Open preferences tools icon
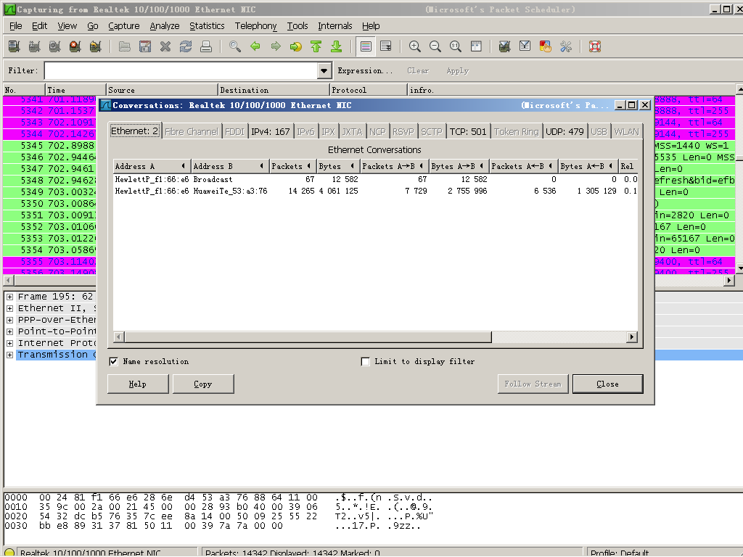Image resolution: width=743 pixels, height=557 pixels. [566, 46]
